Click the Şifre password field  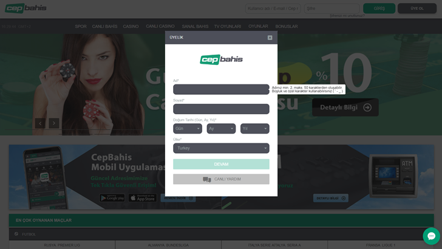point(331,9)
